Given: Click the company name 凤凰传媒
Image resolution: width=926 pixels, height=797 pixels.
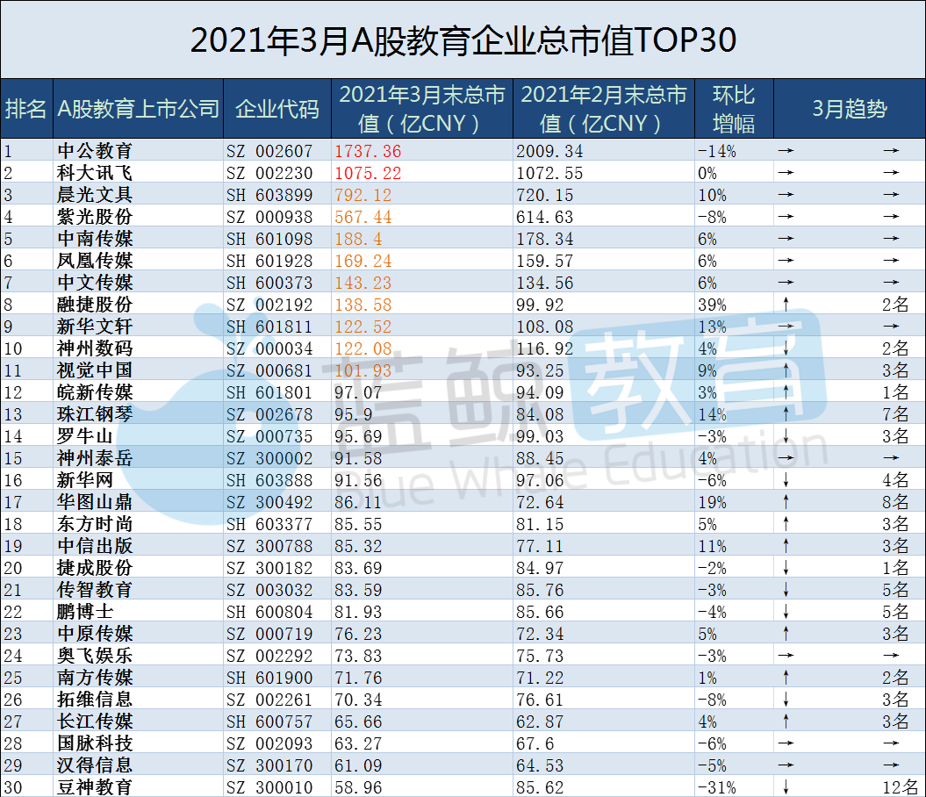Looking at the screenshot, I should [x=95, y=261].
